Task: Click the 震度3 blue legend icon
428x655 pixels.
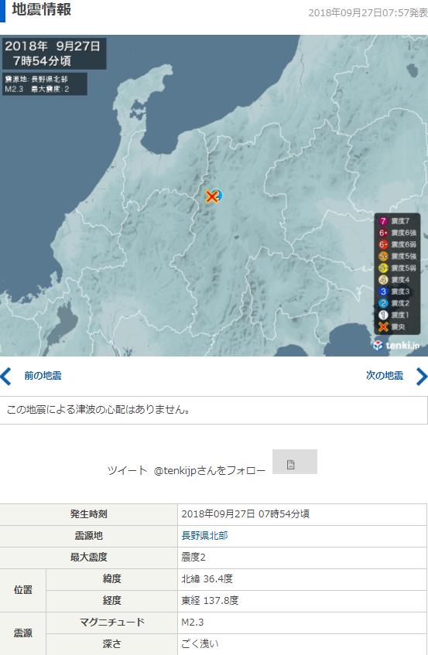Action: [x=383, y=292]
